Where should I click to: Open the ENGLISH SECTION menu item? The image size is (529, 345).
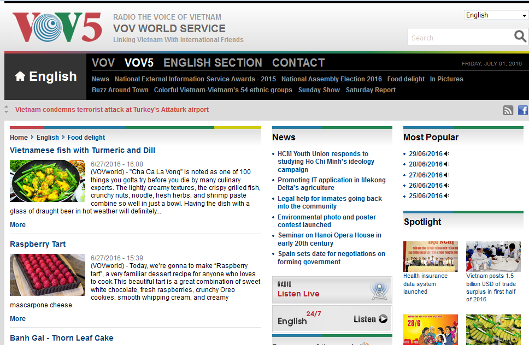(x=213, y=63)
